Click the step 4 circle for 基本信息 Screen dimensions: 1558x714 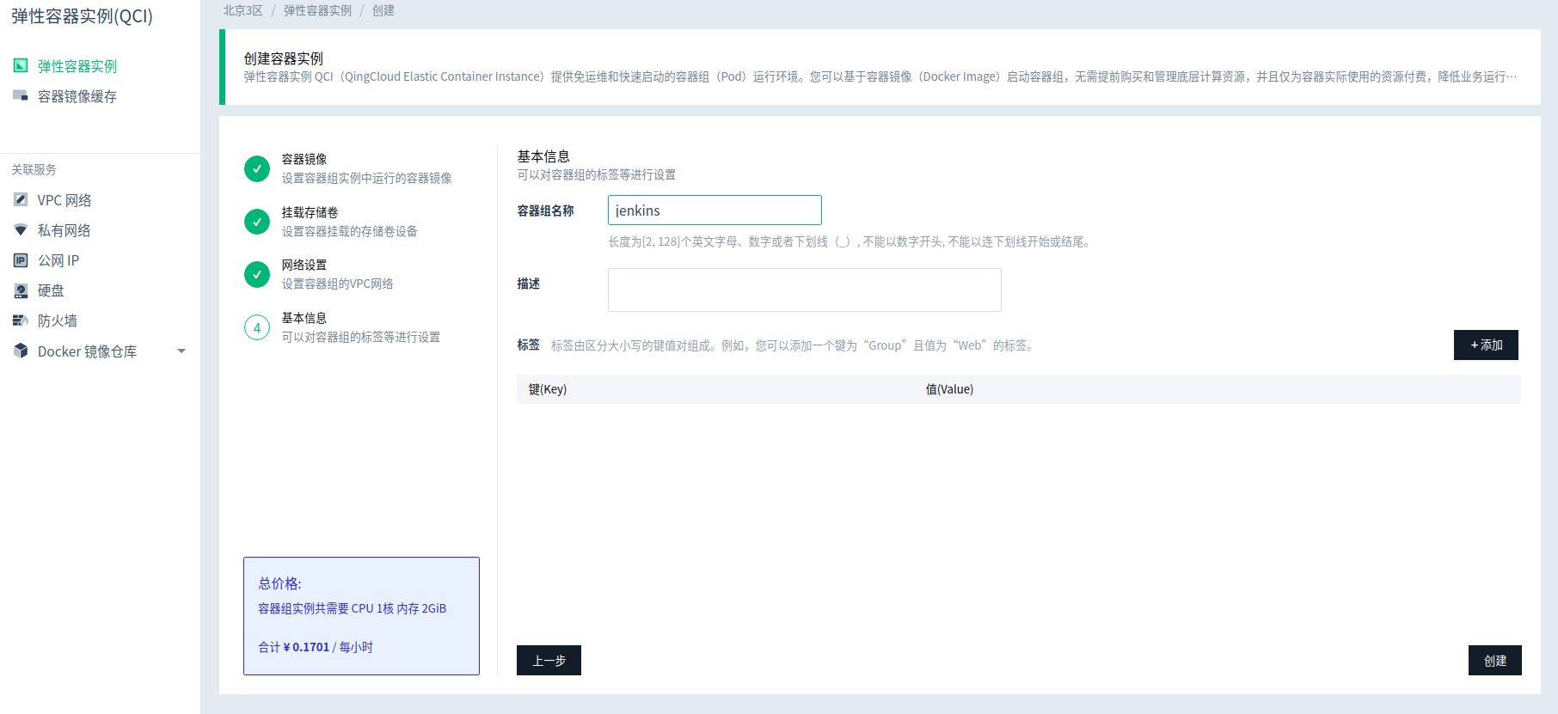point(257,327)
